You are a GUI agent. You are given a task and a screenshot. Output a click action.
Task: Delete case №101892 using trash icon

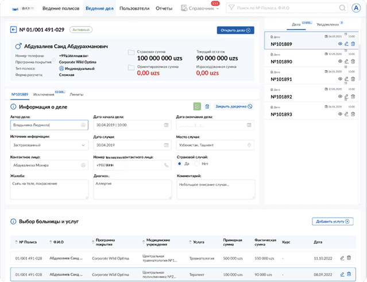(353, 97)
